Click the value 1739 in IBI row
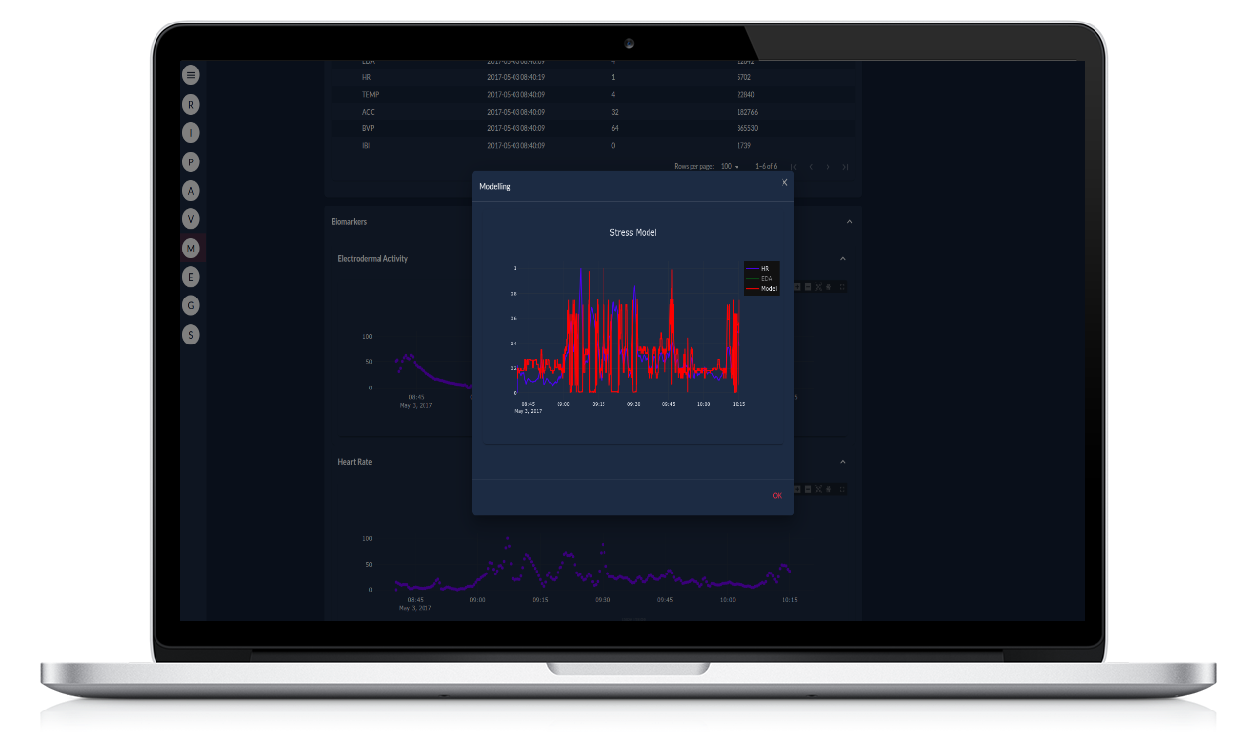 [x=744, y=145]
